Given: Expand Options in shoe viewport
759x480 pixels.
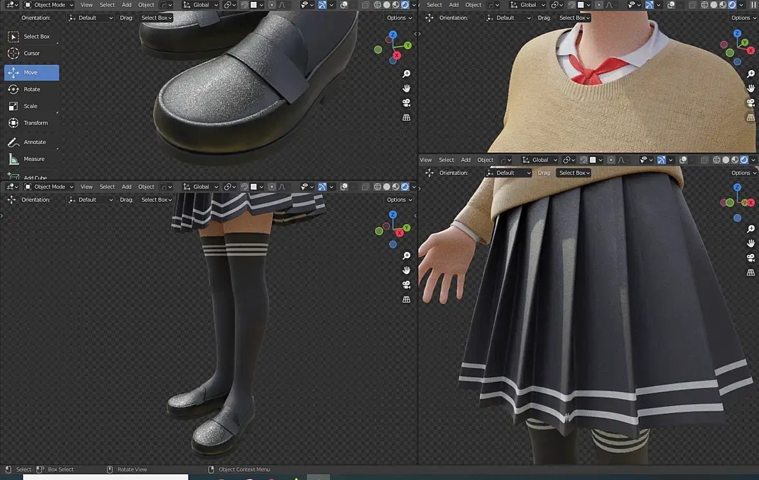Looking at the screenshot, I should tap(399, 18).
